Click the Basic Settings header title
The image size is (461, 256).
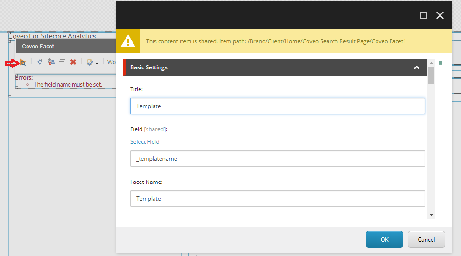[x=149, y=67]
